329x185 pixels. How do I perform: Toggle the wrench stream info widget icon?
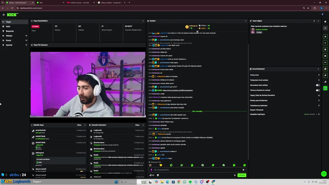click(x=325, y=75)
